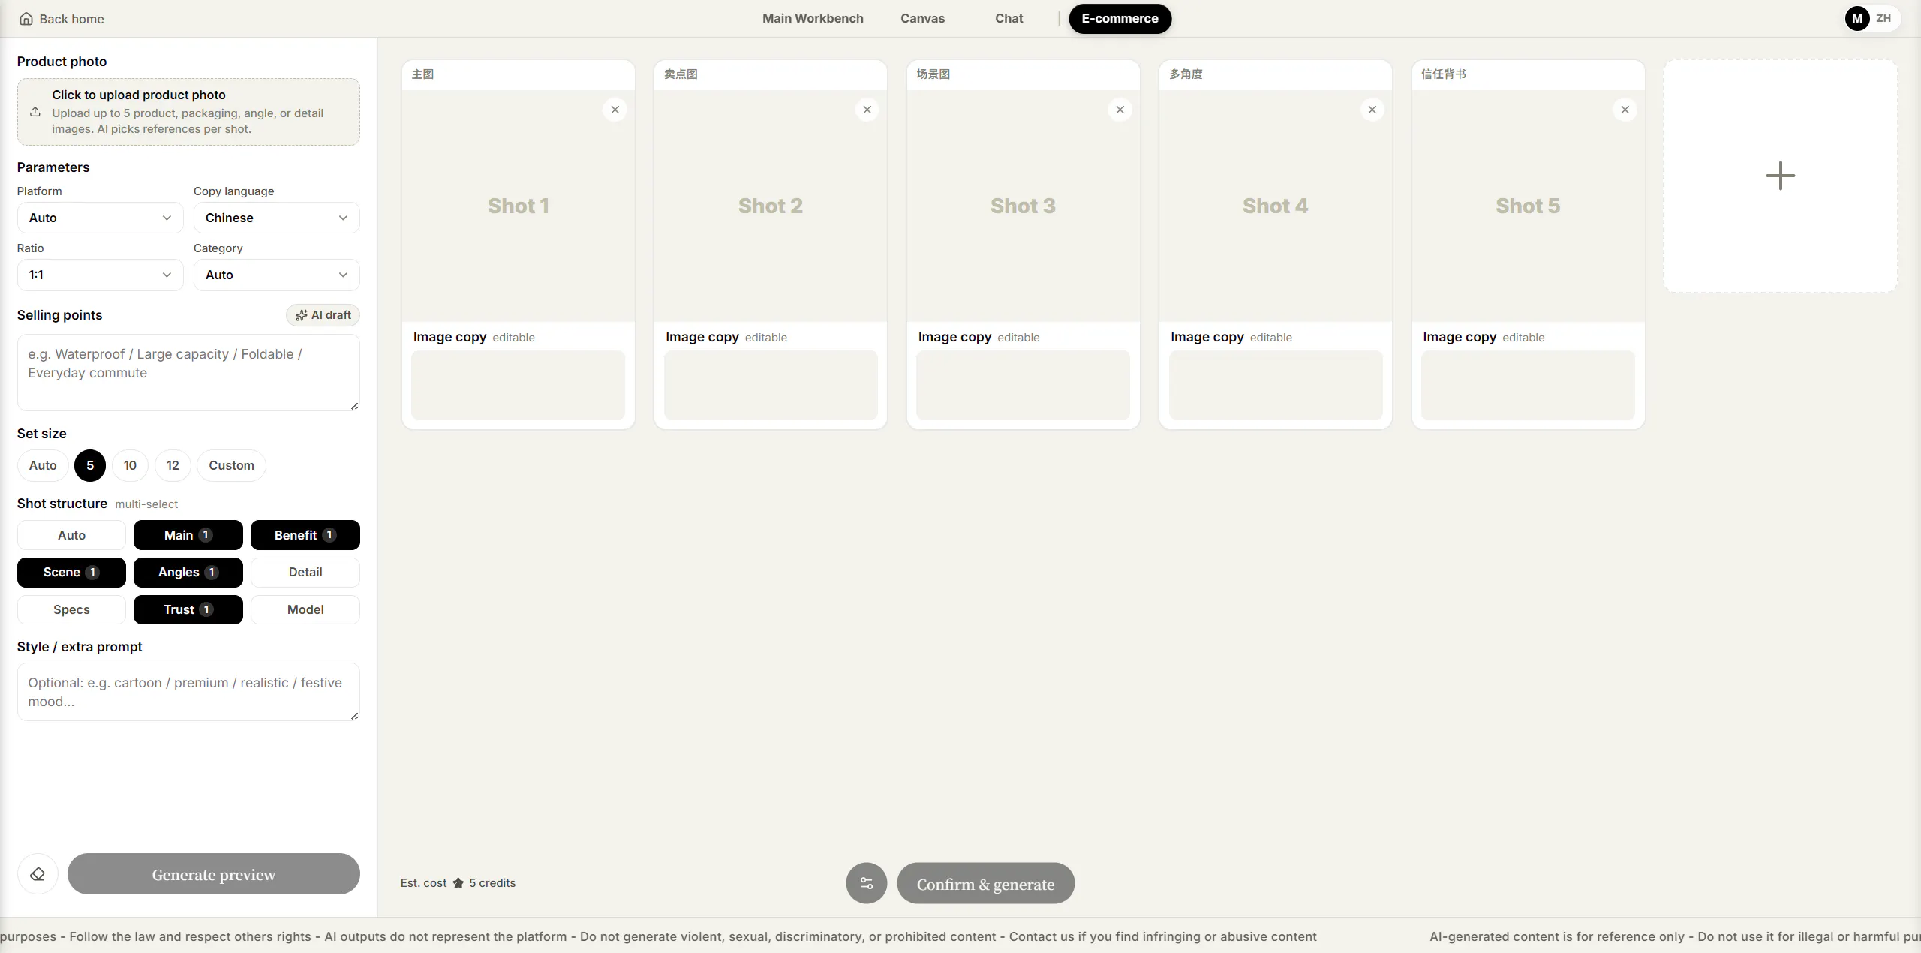This screenshot has height=953, width=1921.
Task: Remove Shot 5 with its X icon
Action: [x=1625, y=110]
